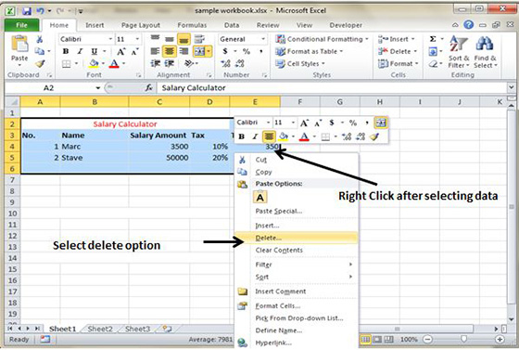
Task: Click Decrease Indent icon in ribbon
Action: [x=156, y=63]
